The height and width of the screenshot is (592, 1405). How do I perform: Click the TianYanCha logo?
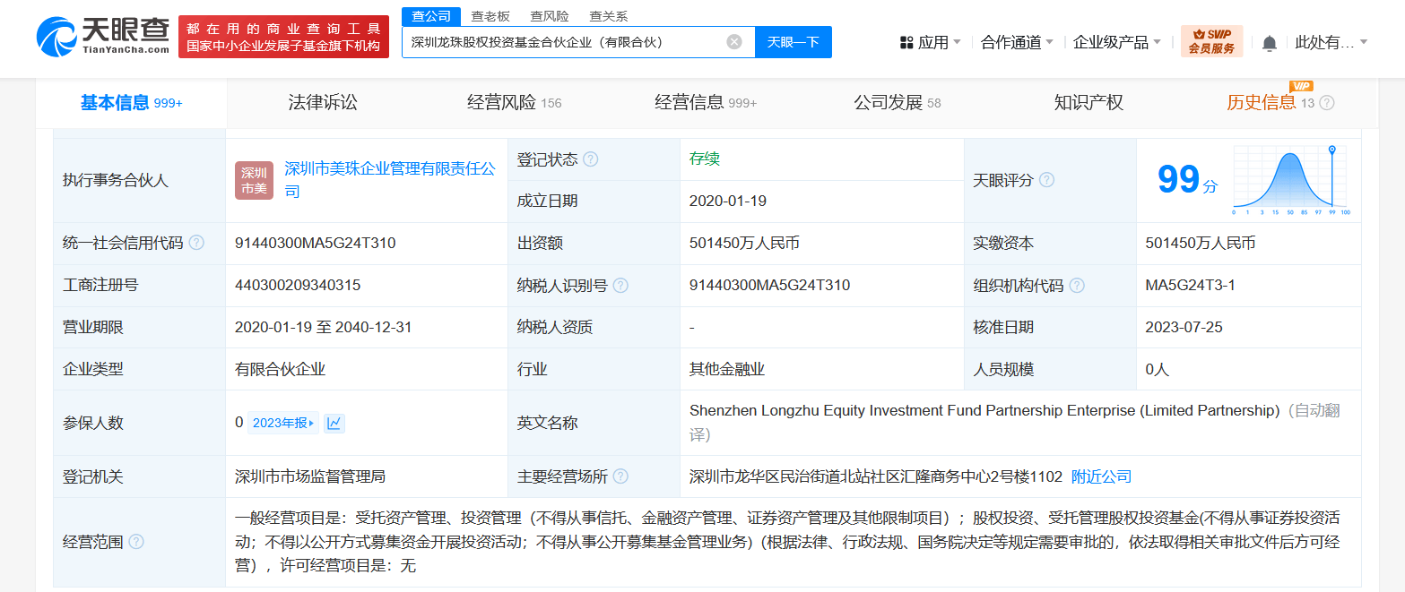pos(103,37)
